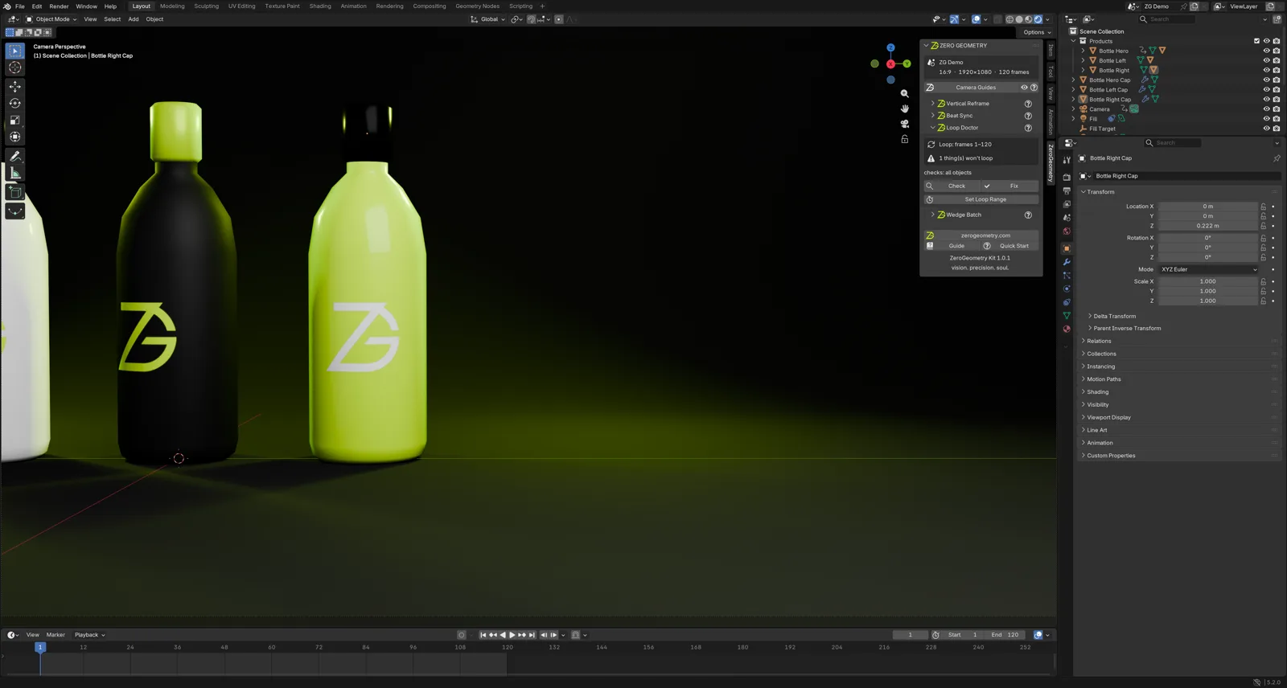Open the Add menu in viewport header
The width and height of the screenshot is (1287, 688).
coord(134,19)
